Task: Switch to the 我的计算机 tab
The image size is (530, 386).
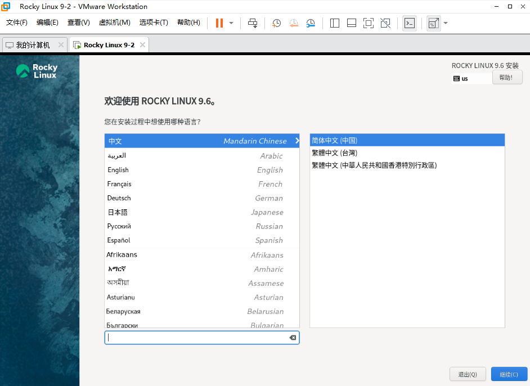Action: [x=33, y=43]
